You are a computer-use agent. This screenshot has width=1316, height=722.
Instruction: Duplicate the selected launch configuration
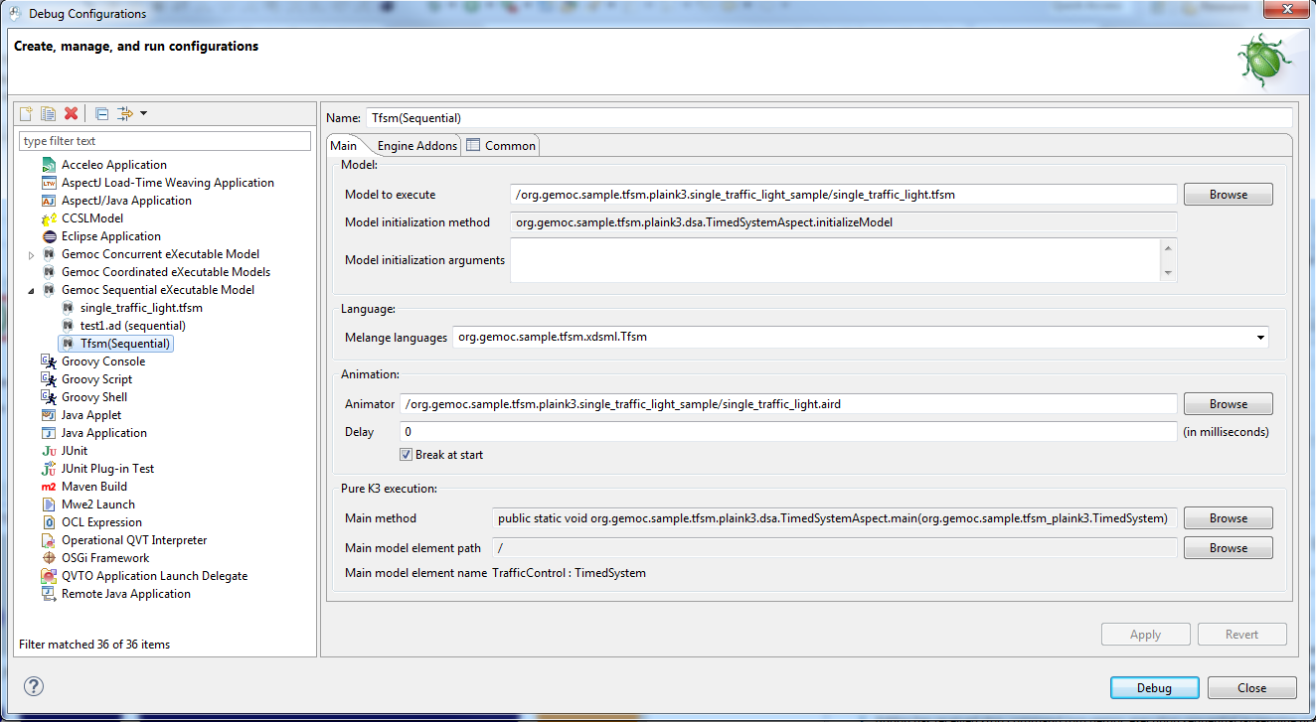point(48,113)
